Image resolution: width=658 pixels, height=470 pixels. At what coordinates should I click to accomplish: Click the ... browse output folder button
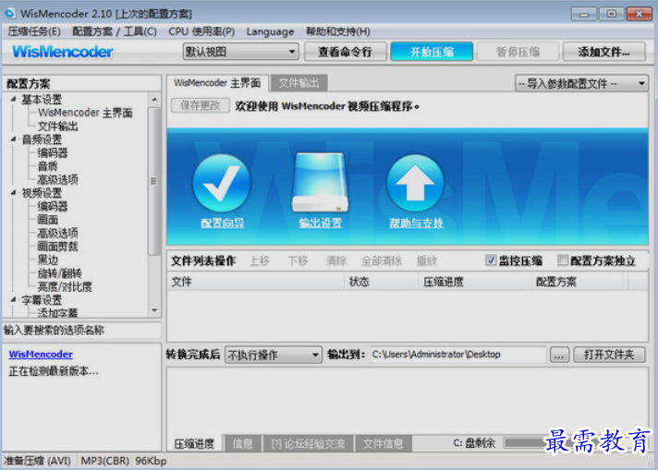[x=559, y=355]
